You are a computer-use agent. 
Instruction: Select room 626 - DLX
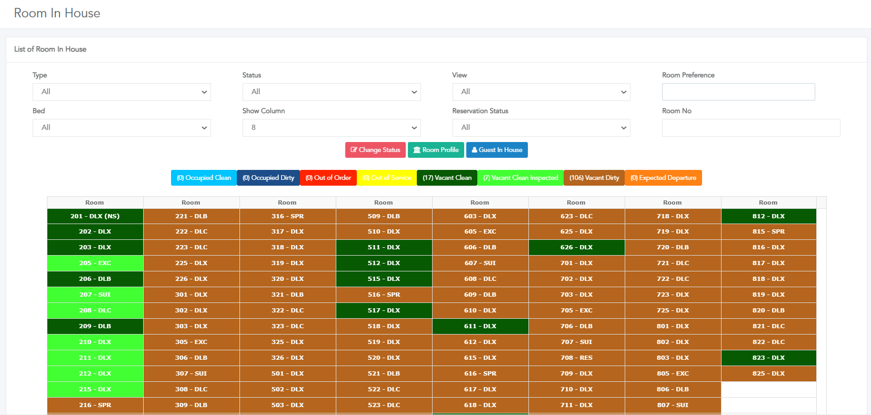click(x=577, y=247)
